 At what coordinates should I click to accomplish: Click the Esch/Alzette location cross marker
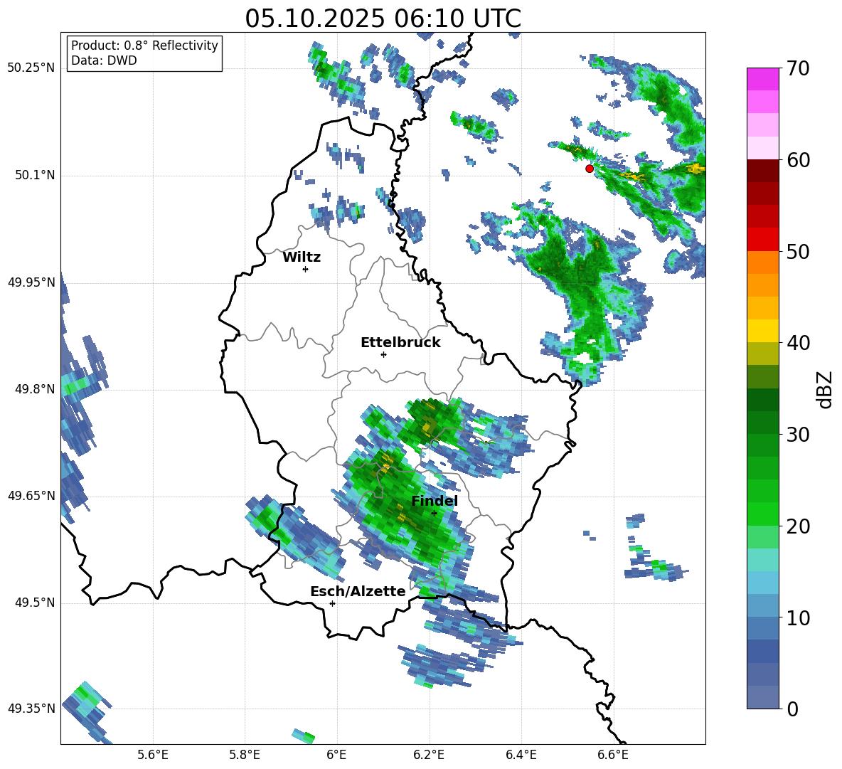[x=332, y=603]
